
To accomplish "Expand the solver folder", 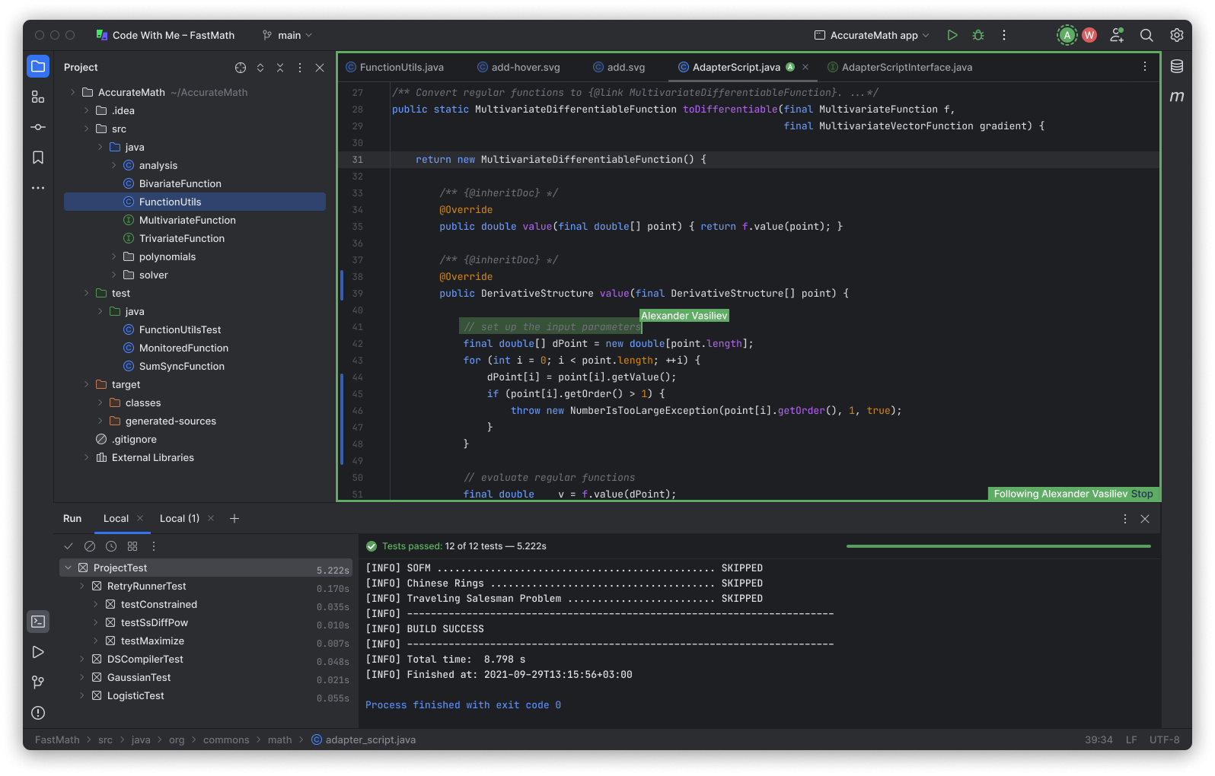I will [x=114, y=275].
